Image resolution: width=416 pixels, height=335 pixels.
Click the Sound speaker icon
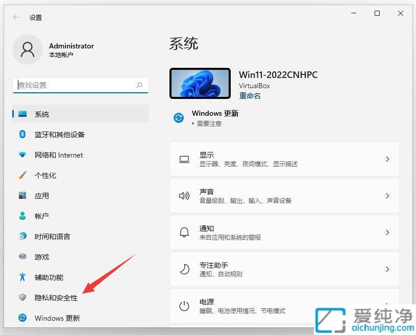tap(184, 195)
